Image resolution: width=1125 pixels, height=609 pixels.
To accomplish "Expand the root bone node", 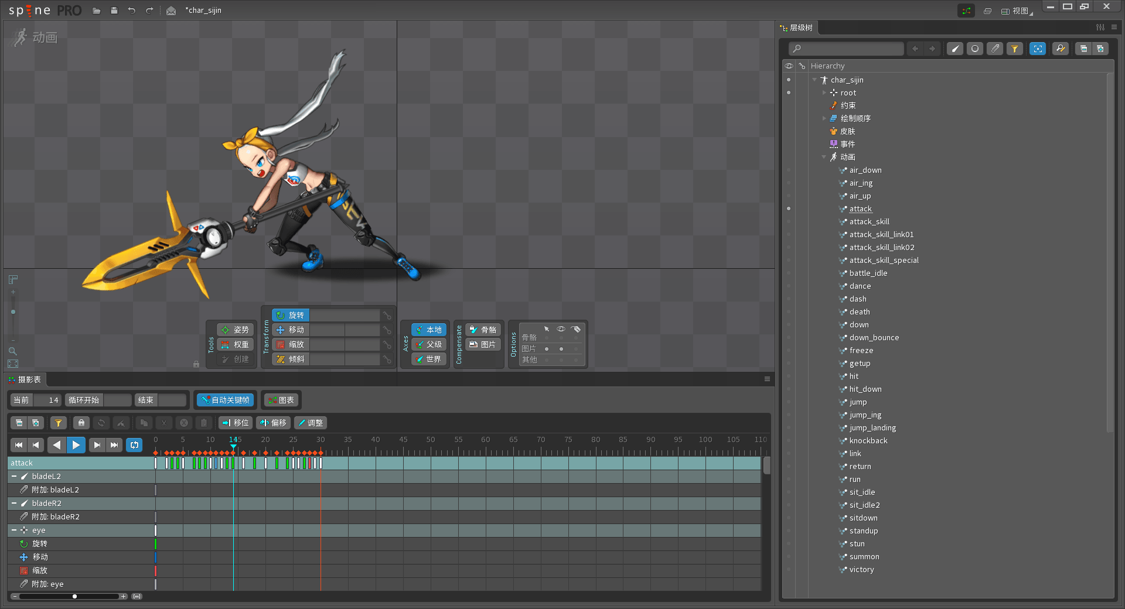I will point(824,93).
